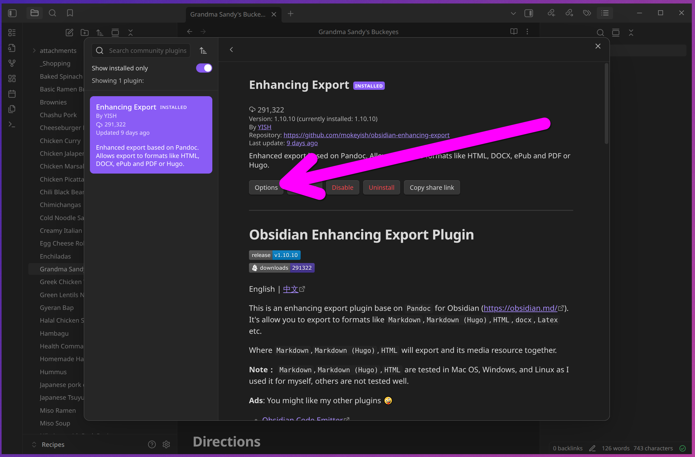The image size is (695, 457).
Task: Click the bookmarks icon in top bar
Action: pos(70,13)
